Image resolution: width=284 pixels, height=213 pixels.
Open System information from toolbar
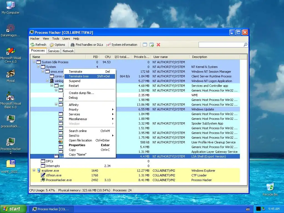[122, 45]
